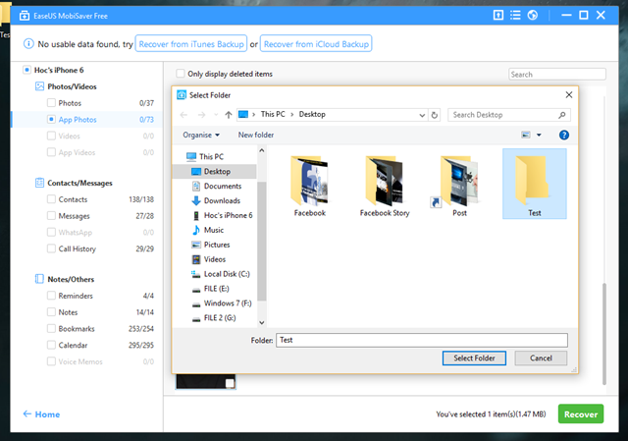This screenshot has width=628, height=441.
Task: Click the Folder name input field
Action: click(422, 340)
